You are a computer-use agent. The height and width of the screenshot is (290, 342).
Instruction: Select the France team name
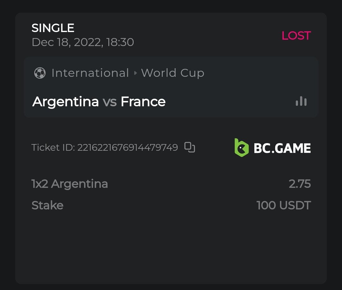click(x=143, y=102)
